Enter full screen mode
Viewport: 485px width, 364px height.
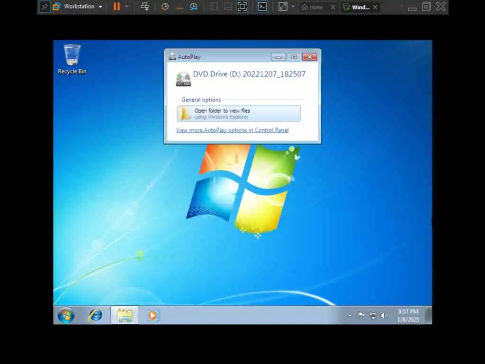coord(242,7)
